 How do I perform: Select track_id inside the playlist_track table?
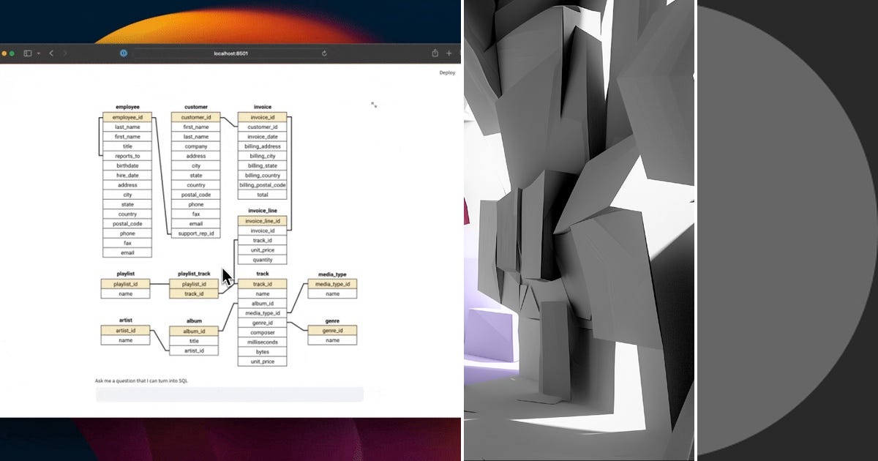point(193,293)
